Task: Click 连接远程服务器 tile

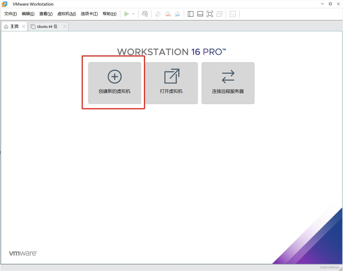Action: click(x=228, y=83)
